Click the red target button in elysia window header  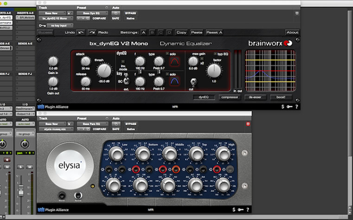248,124
